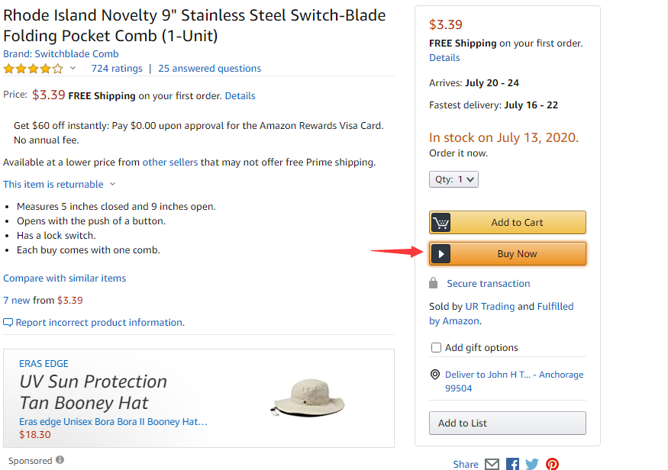Screen dimensions: 668x470
Task: Open the 724 ratings link
Action: [x=117, y=69]
